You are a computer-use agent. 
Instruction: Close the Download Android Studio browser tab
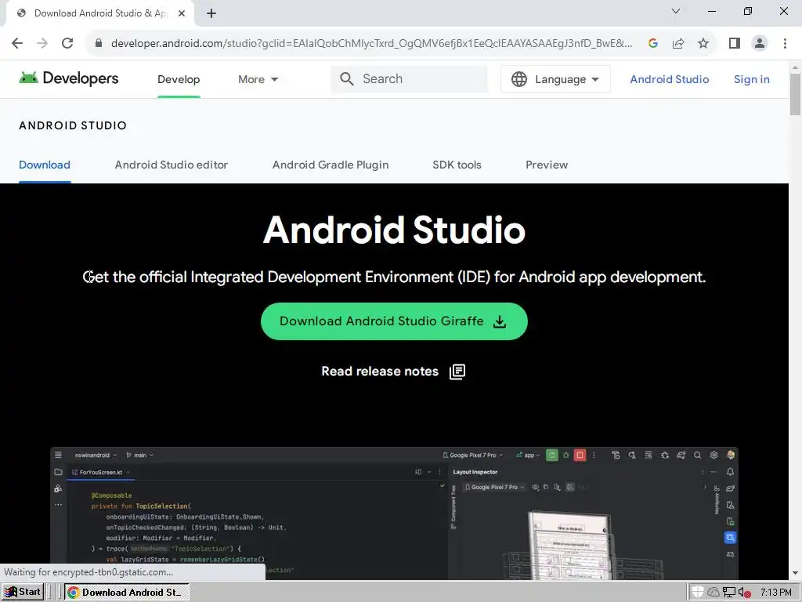click(x=182, y=13)
